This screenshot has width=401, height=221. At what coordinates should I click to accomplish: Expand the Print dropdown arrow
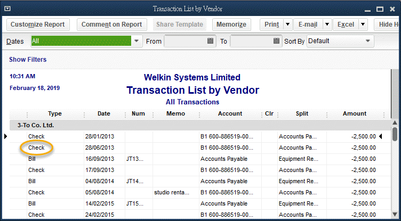[x=288, y=24]
